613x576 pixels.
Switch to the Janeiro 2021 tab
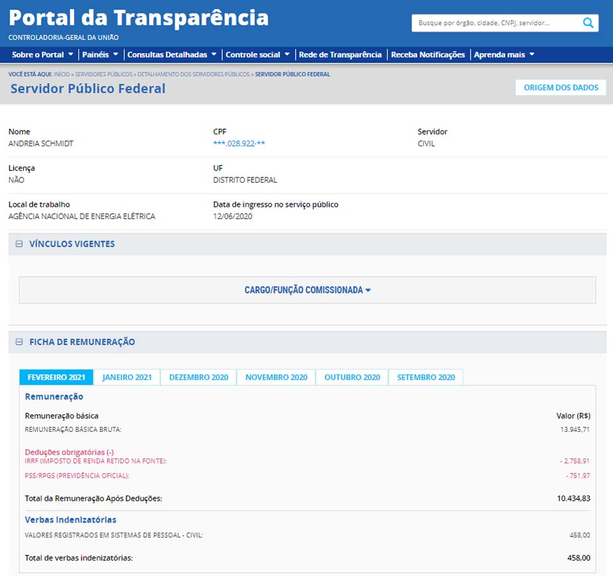127,377
